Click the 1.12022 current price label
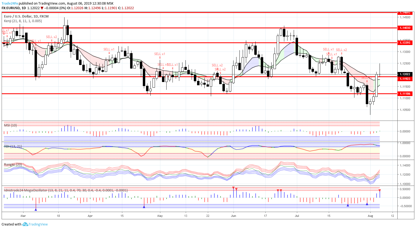The height and width of the screenshot is (229, 416). click(x=405, y=74)
